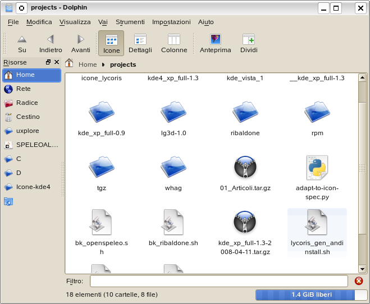The width and height of the screenshot is (370, 304).
Task: Click __kde_xp_full-1.3 folder label
Action: 317,78
